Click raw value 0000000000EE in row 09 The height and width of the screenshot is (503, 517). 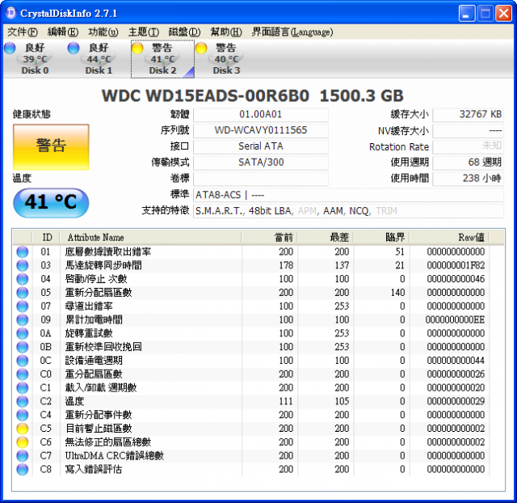coord(455,319)
